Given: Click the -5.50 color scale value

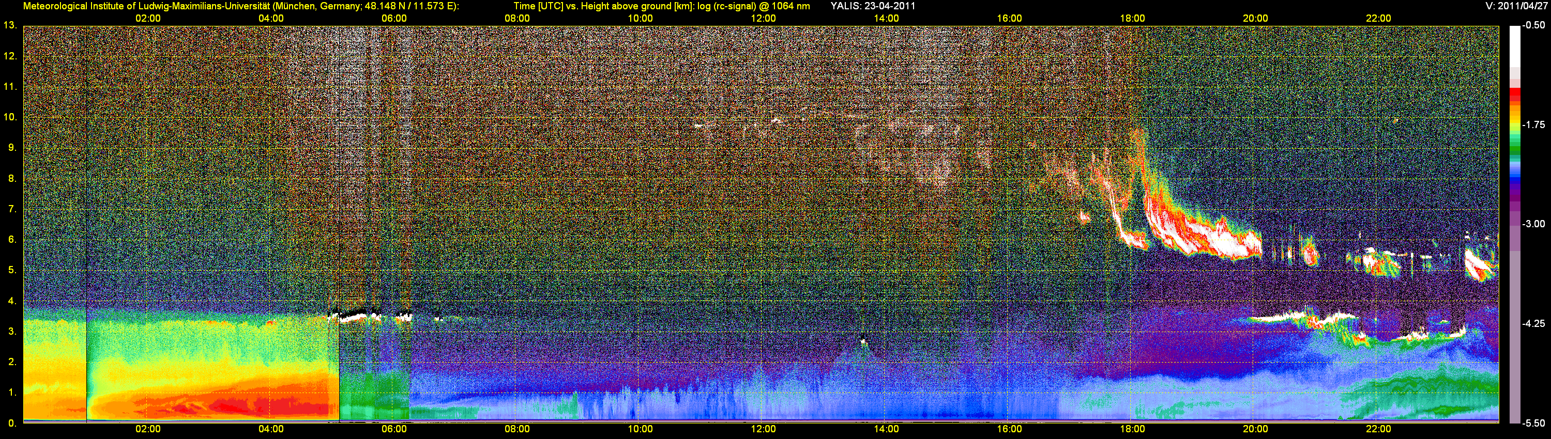Looking at the screenshot, I should pos(1533,423).
